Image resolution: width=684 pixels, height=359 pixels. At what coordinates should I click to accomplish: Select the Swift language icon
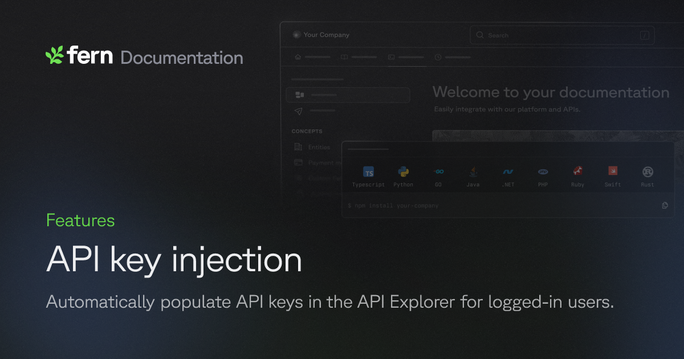pyautogui.click(x=613, y=171)
